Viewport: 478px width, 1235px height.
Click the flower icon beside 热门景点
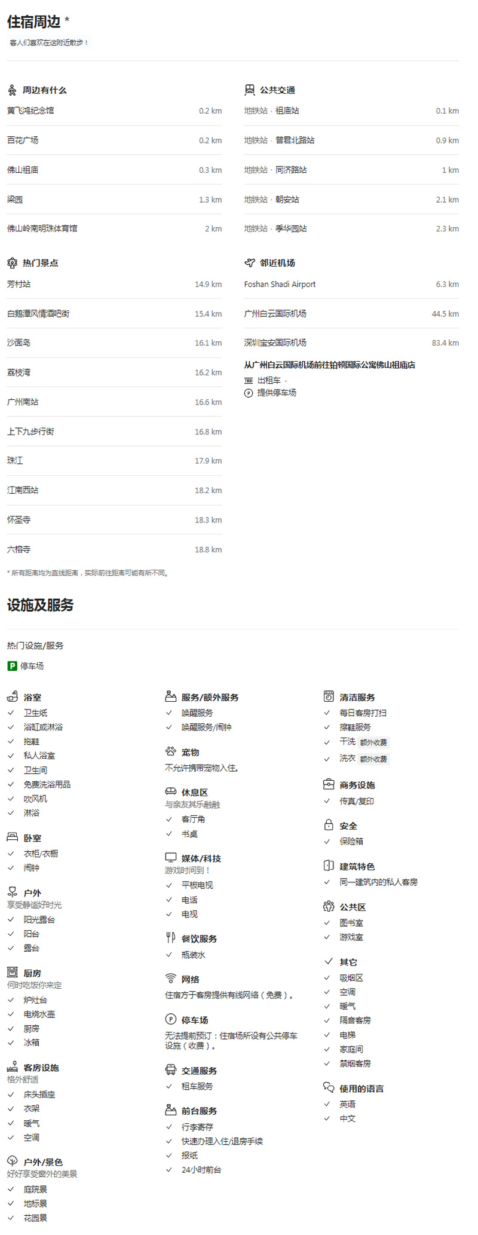[x=12, y=263]
